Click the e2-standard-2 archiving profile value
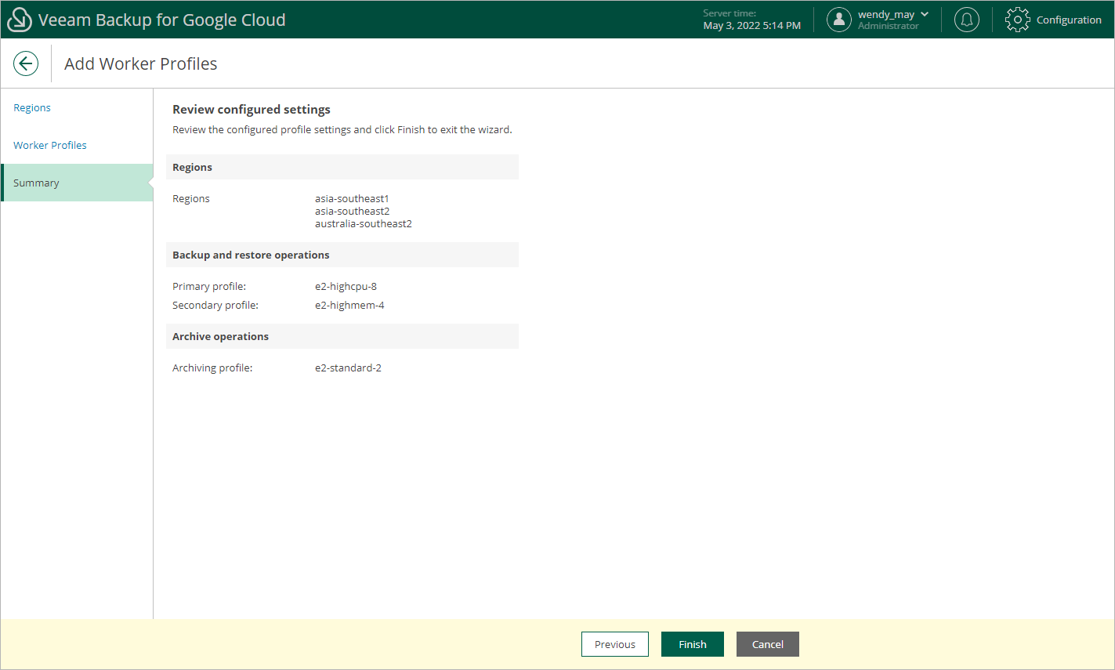 click(x=348, y=368)
